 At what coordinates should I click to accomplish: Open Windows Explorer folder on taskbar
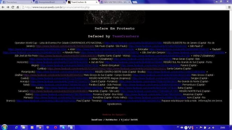(24, 127)
